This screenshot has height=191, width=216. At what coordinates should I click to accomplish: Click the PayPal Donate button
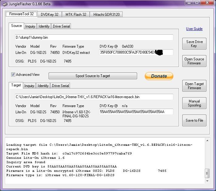pos(159,76)
